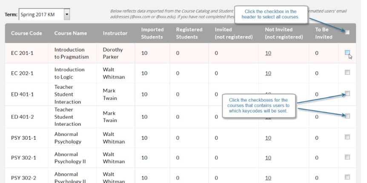
Task: Click the Course Code column header
Action: click(x=26, y=33)
